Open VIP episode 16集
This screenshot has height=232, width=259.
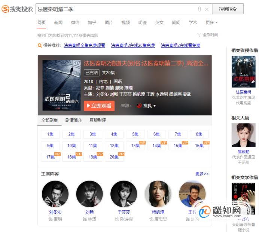199,146
